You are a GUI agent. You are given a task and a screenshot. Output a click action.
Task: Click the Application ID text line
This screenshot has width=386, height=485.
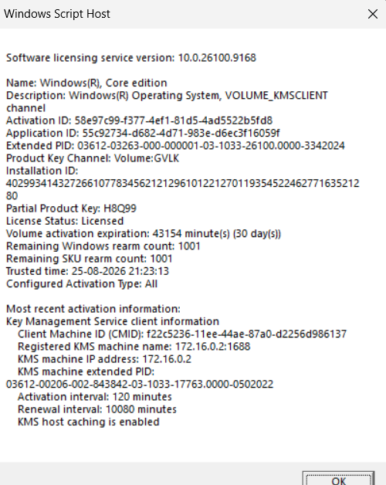pos(143,134)
